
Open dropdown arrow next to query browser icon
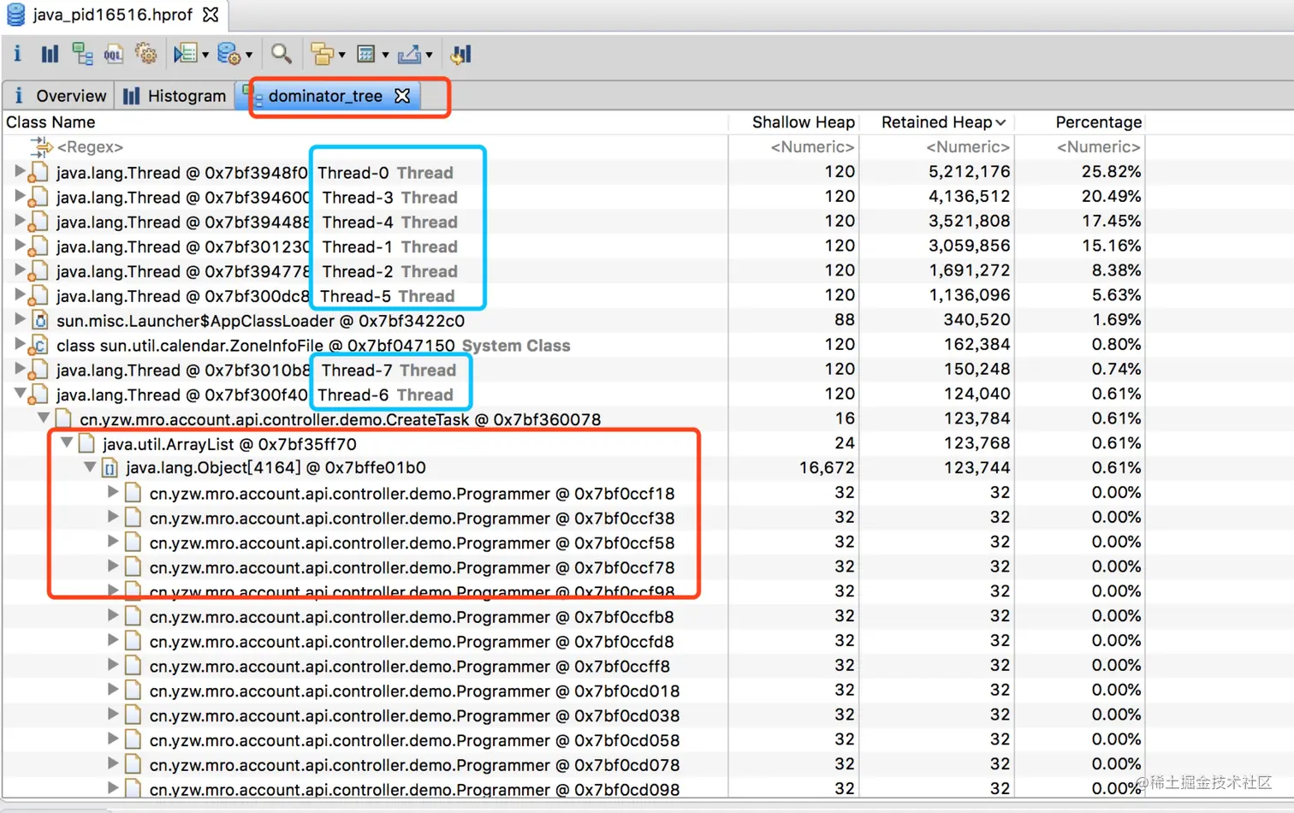[x=249, y=56]
